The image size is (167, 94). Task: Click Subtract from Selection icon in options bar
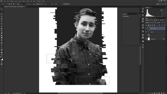[11, 4]
